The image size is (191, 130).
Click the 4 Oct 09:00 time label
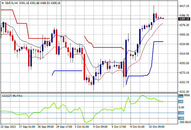point(100,127)
